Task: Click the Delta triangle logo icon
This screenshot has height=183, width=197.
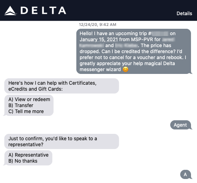Action: 10,11
